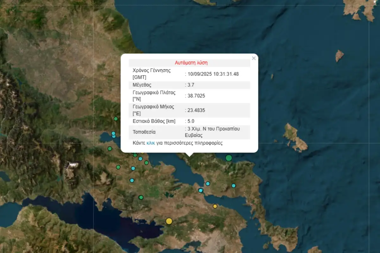
Task: Click the overlapping cyan markers at the strait narrows
Action: point(200,190)
